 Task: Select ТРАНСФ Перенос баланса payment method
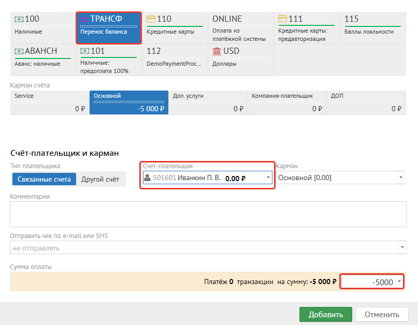point(109,28)
